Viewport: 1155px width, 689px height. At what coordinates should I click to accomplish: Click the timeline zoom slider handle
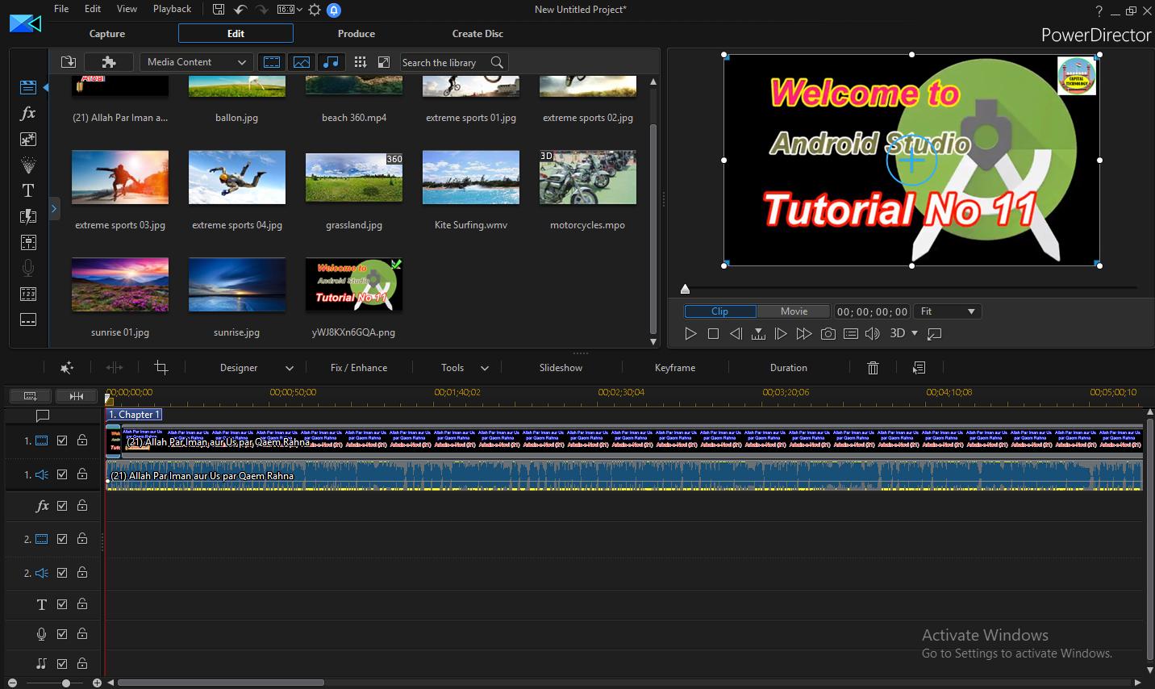pos(66,683)
